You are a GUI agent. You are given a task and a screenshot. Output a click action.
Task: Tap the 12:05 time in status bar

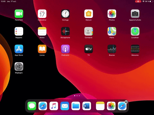pos(3,1)
